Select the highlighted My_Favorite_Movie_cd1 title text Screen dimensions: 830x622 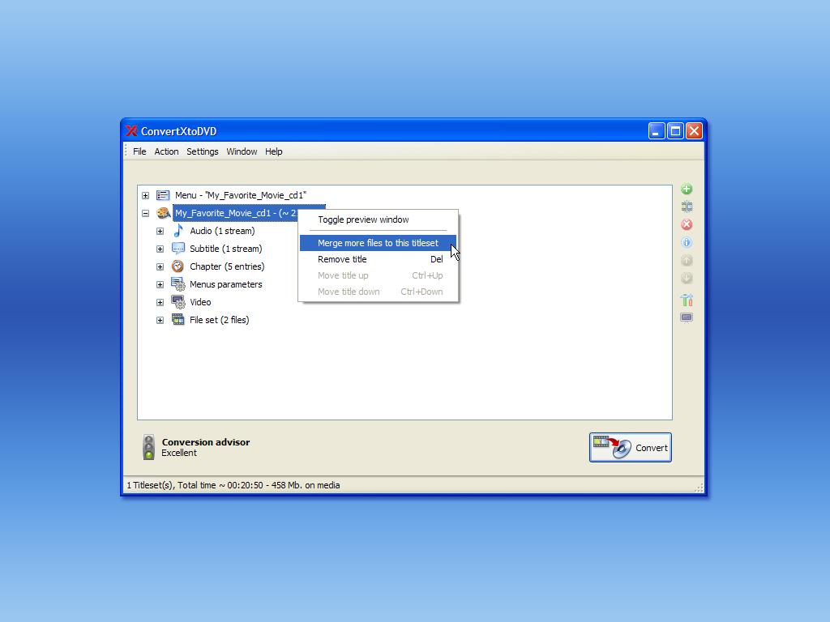(236, 213)
